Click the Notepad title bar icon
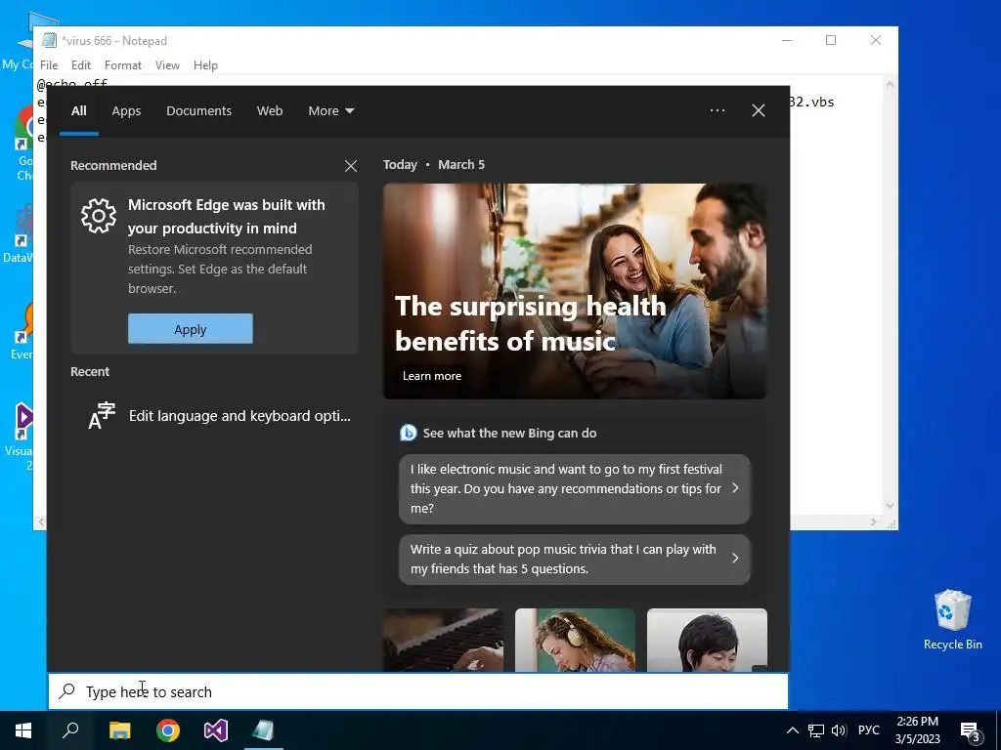Viewport: 1001px width, 750px height. pos(49,40)
